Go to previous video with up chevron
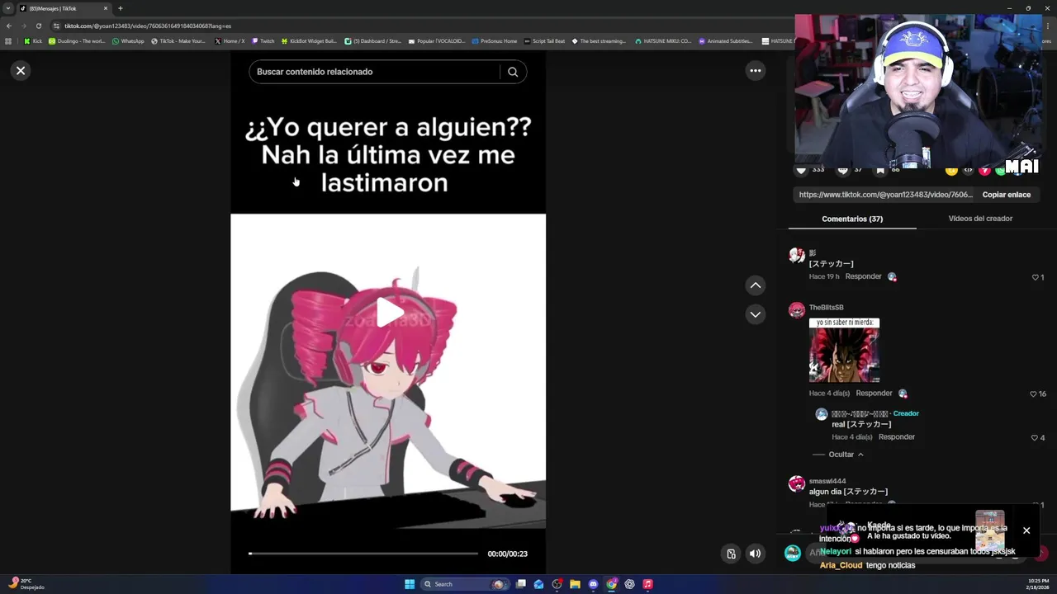Viewport: 1057px width, 594px height. coord(755,285)
